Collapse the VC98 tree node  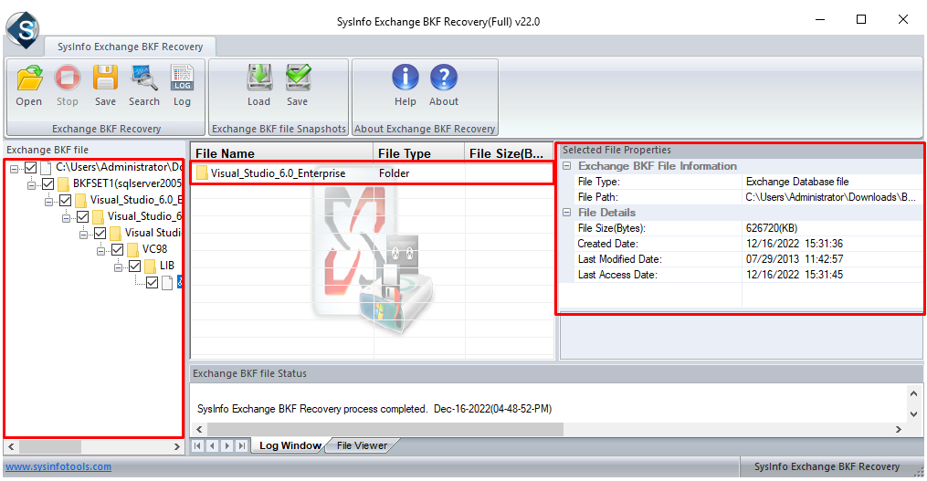coord(100,252)
